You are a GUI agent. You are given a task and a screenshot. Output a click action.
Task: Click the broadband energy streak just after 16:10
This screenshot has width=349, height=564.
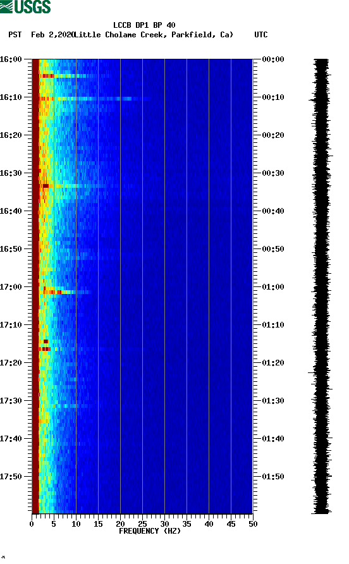tap(95, 99)
